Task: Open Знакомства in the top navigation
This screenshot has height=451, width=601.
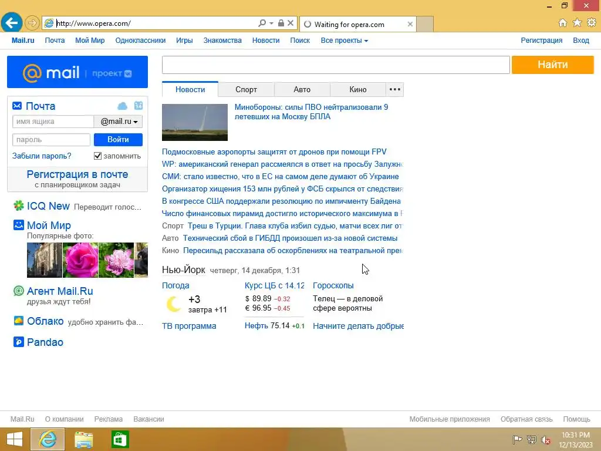Action: coord(222,41)
